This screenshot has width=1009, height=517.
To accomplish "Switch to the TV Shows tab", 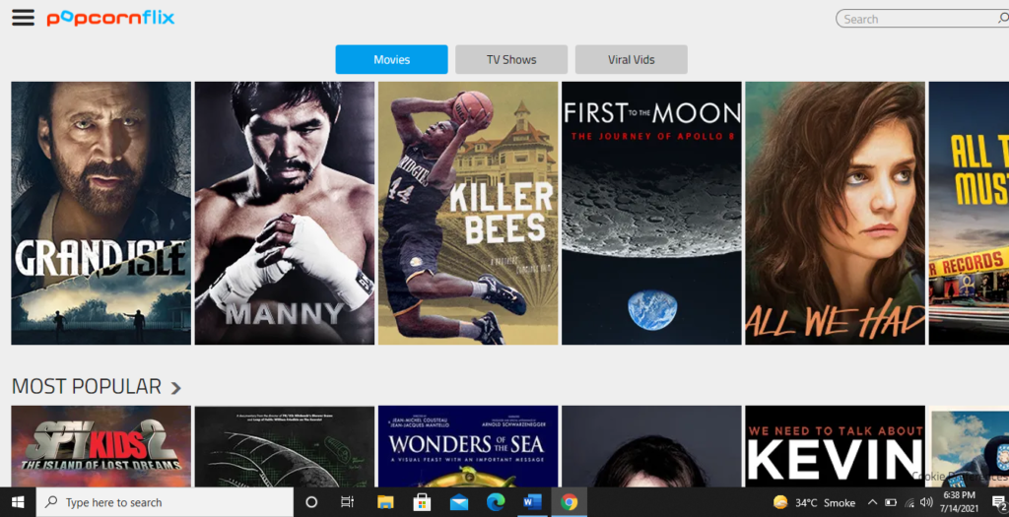I will (511, 59).
